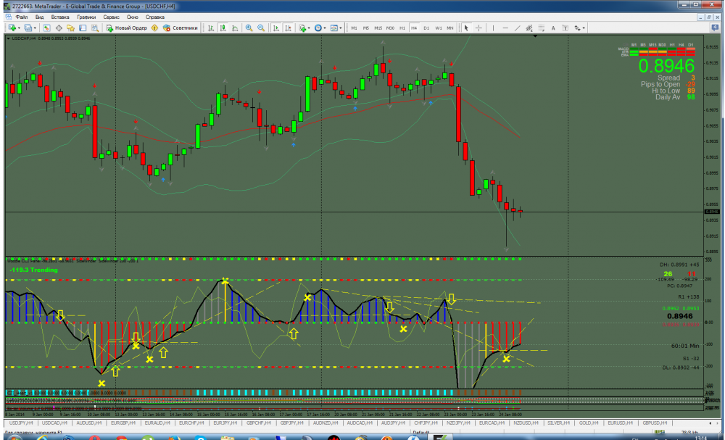
Task: Select the Trendline drawing tool
Action: 517,28
